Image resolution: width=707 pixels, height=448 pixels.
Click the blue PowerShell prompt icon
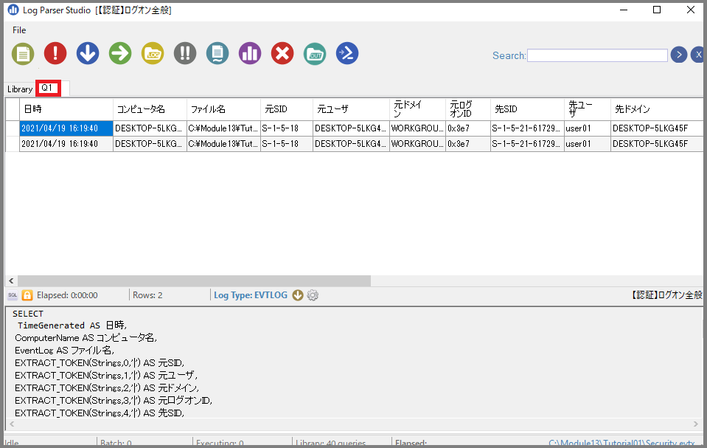coord(347,53)
